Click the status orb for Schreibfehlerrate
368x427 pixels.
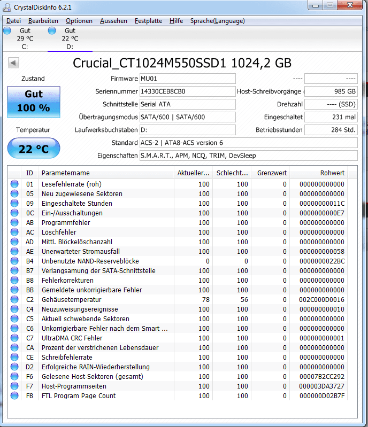pos(14,358)
